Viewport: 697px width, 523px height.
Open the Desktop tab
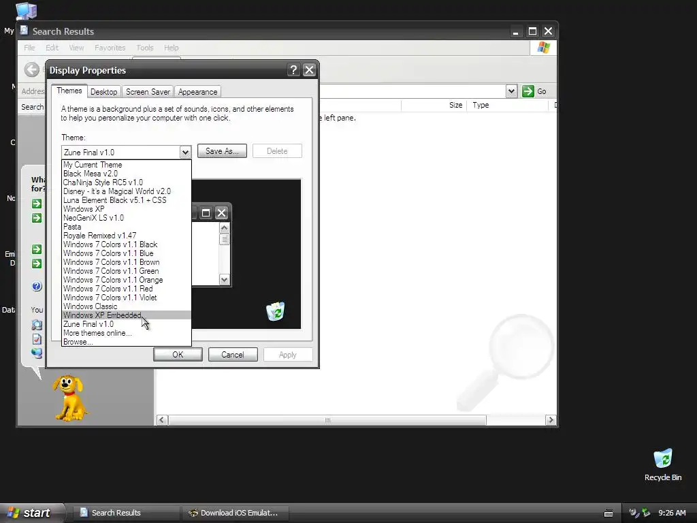(x=103, y=92)
